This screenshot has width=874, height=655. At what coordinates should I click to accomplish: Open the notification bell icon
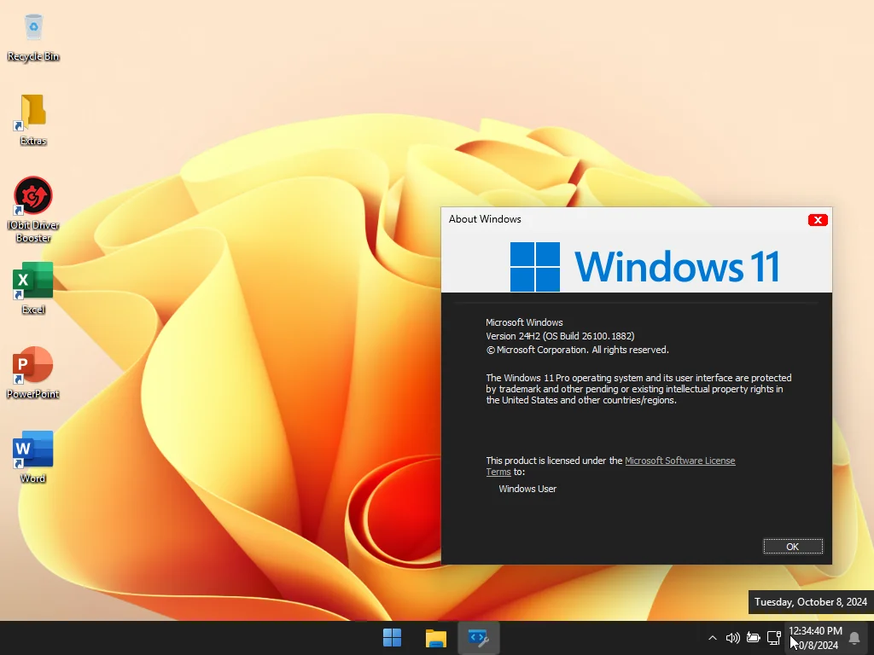tap(854, 638)
